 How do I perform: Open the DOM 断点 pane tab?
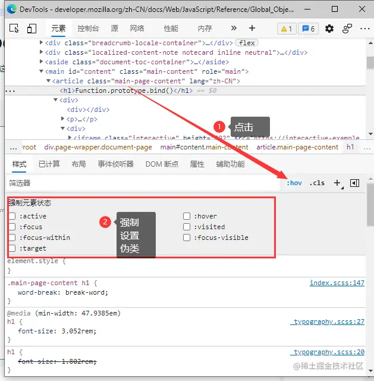coord(162,164)
